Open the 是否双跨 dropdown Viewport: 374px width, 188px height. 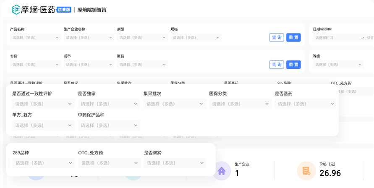[x=175, y=163]
